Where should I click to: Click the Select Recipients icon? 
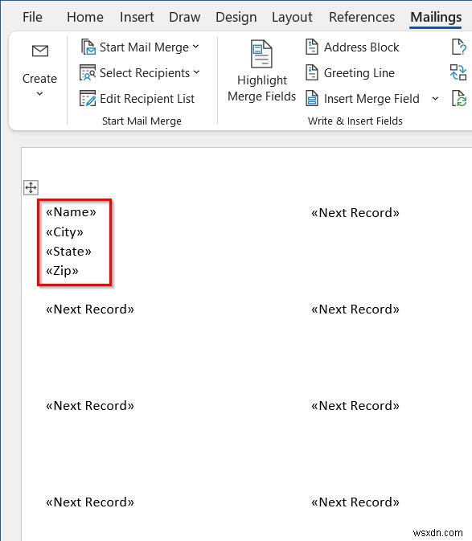88,72
